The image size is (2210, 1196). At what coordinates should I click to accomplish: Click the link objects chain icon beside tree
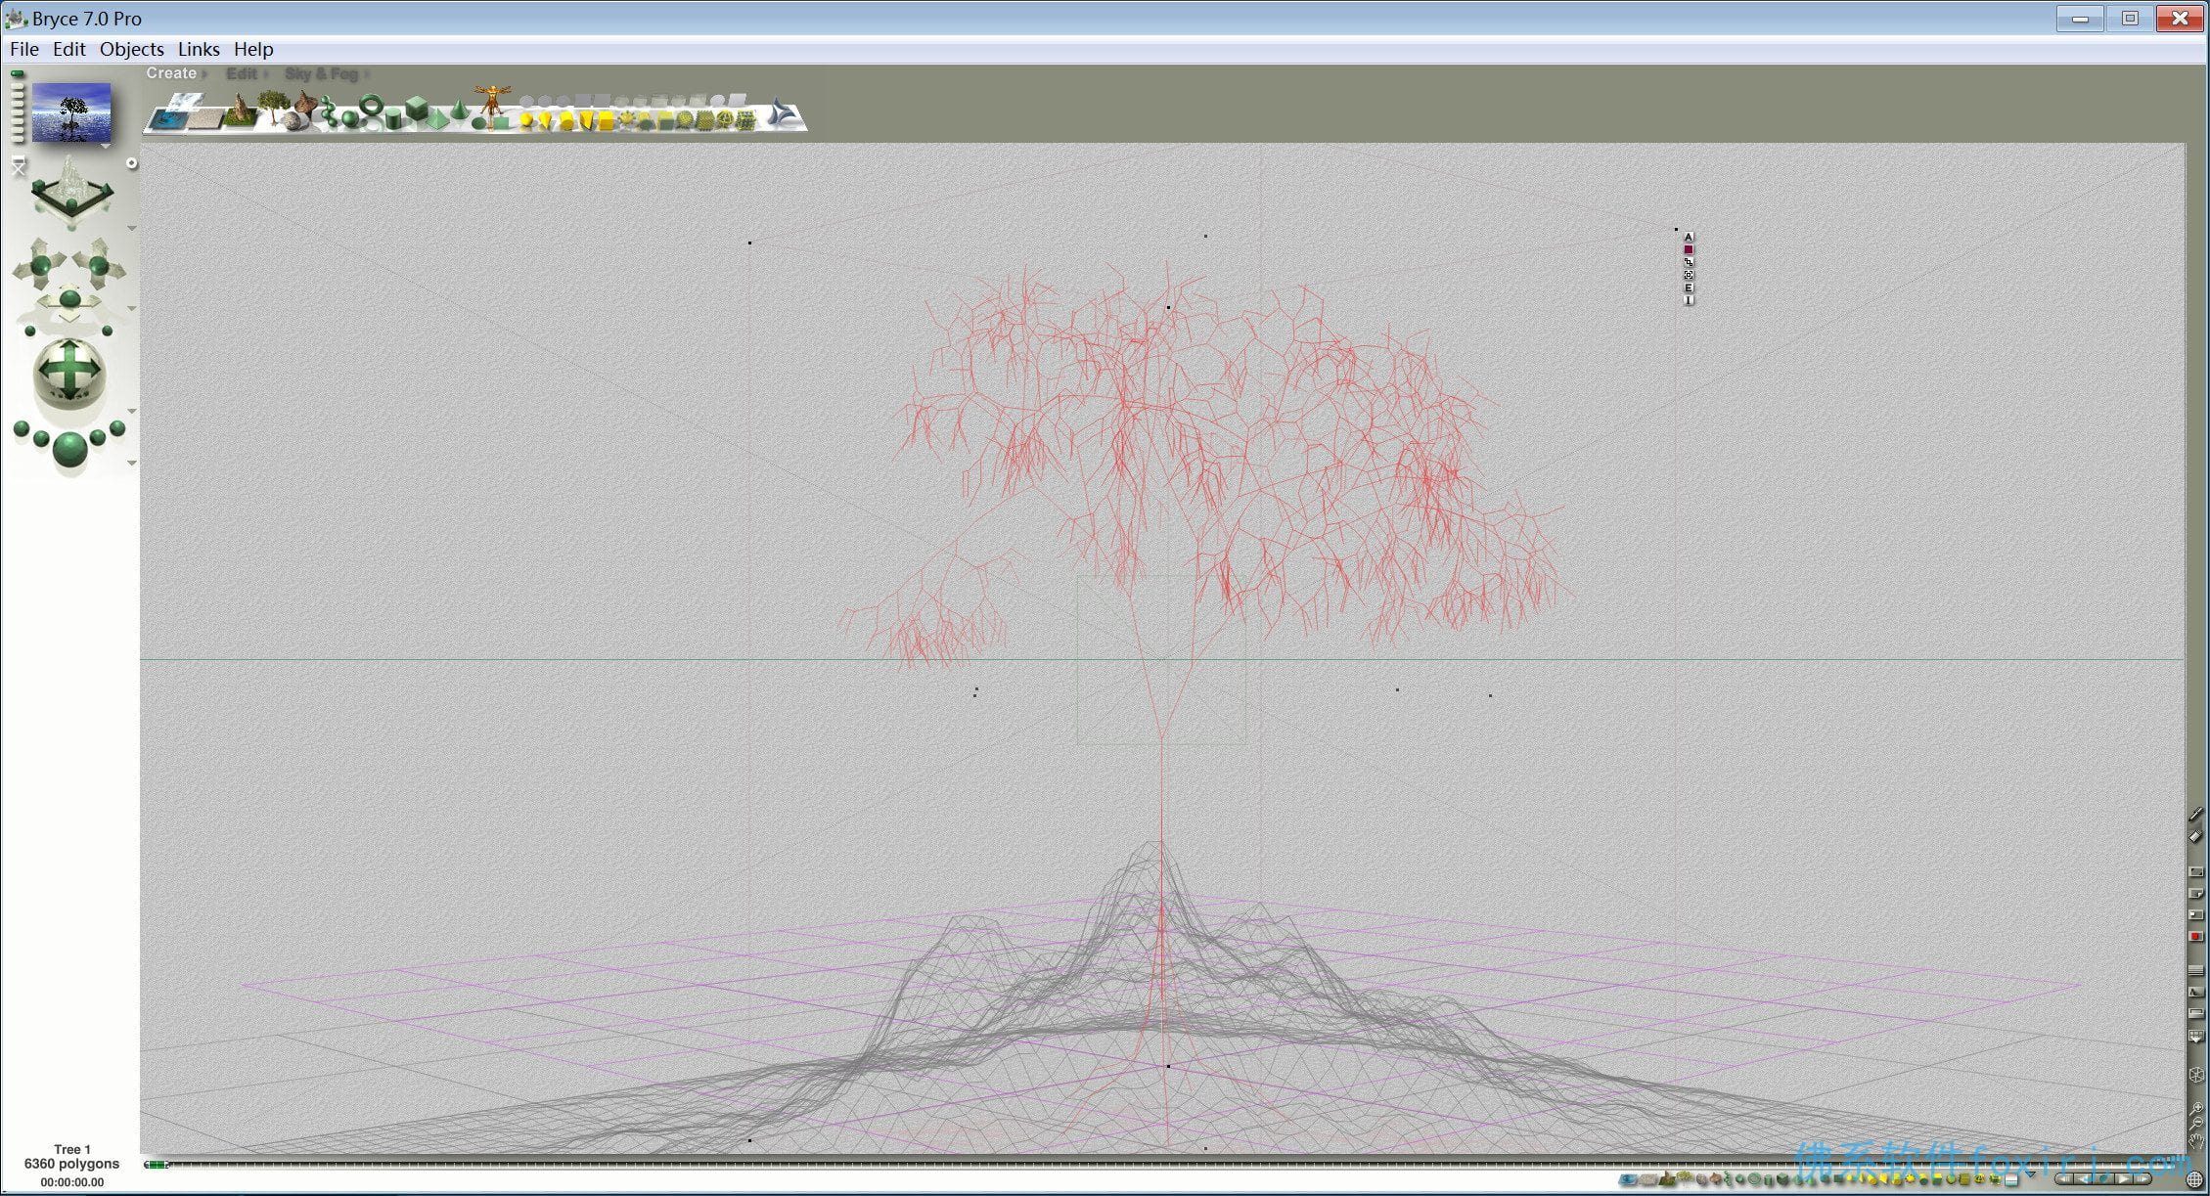point(1689,262)
